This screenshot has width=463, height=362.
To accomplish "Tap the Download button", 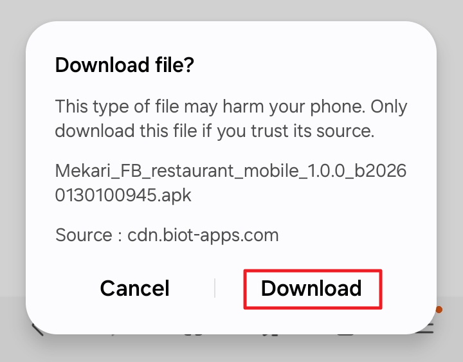I will [x=312, y=289].
